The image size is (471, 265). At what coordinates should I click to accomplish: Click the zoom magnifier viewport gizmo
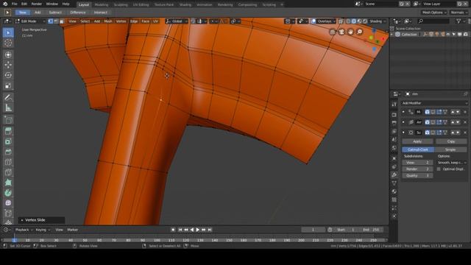(359, 32)
